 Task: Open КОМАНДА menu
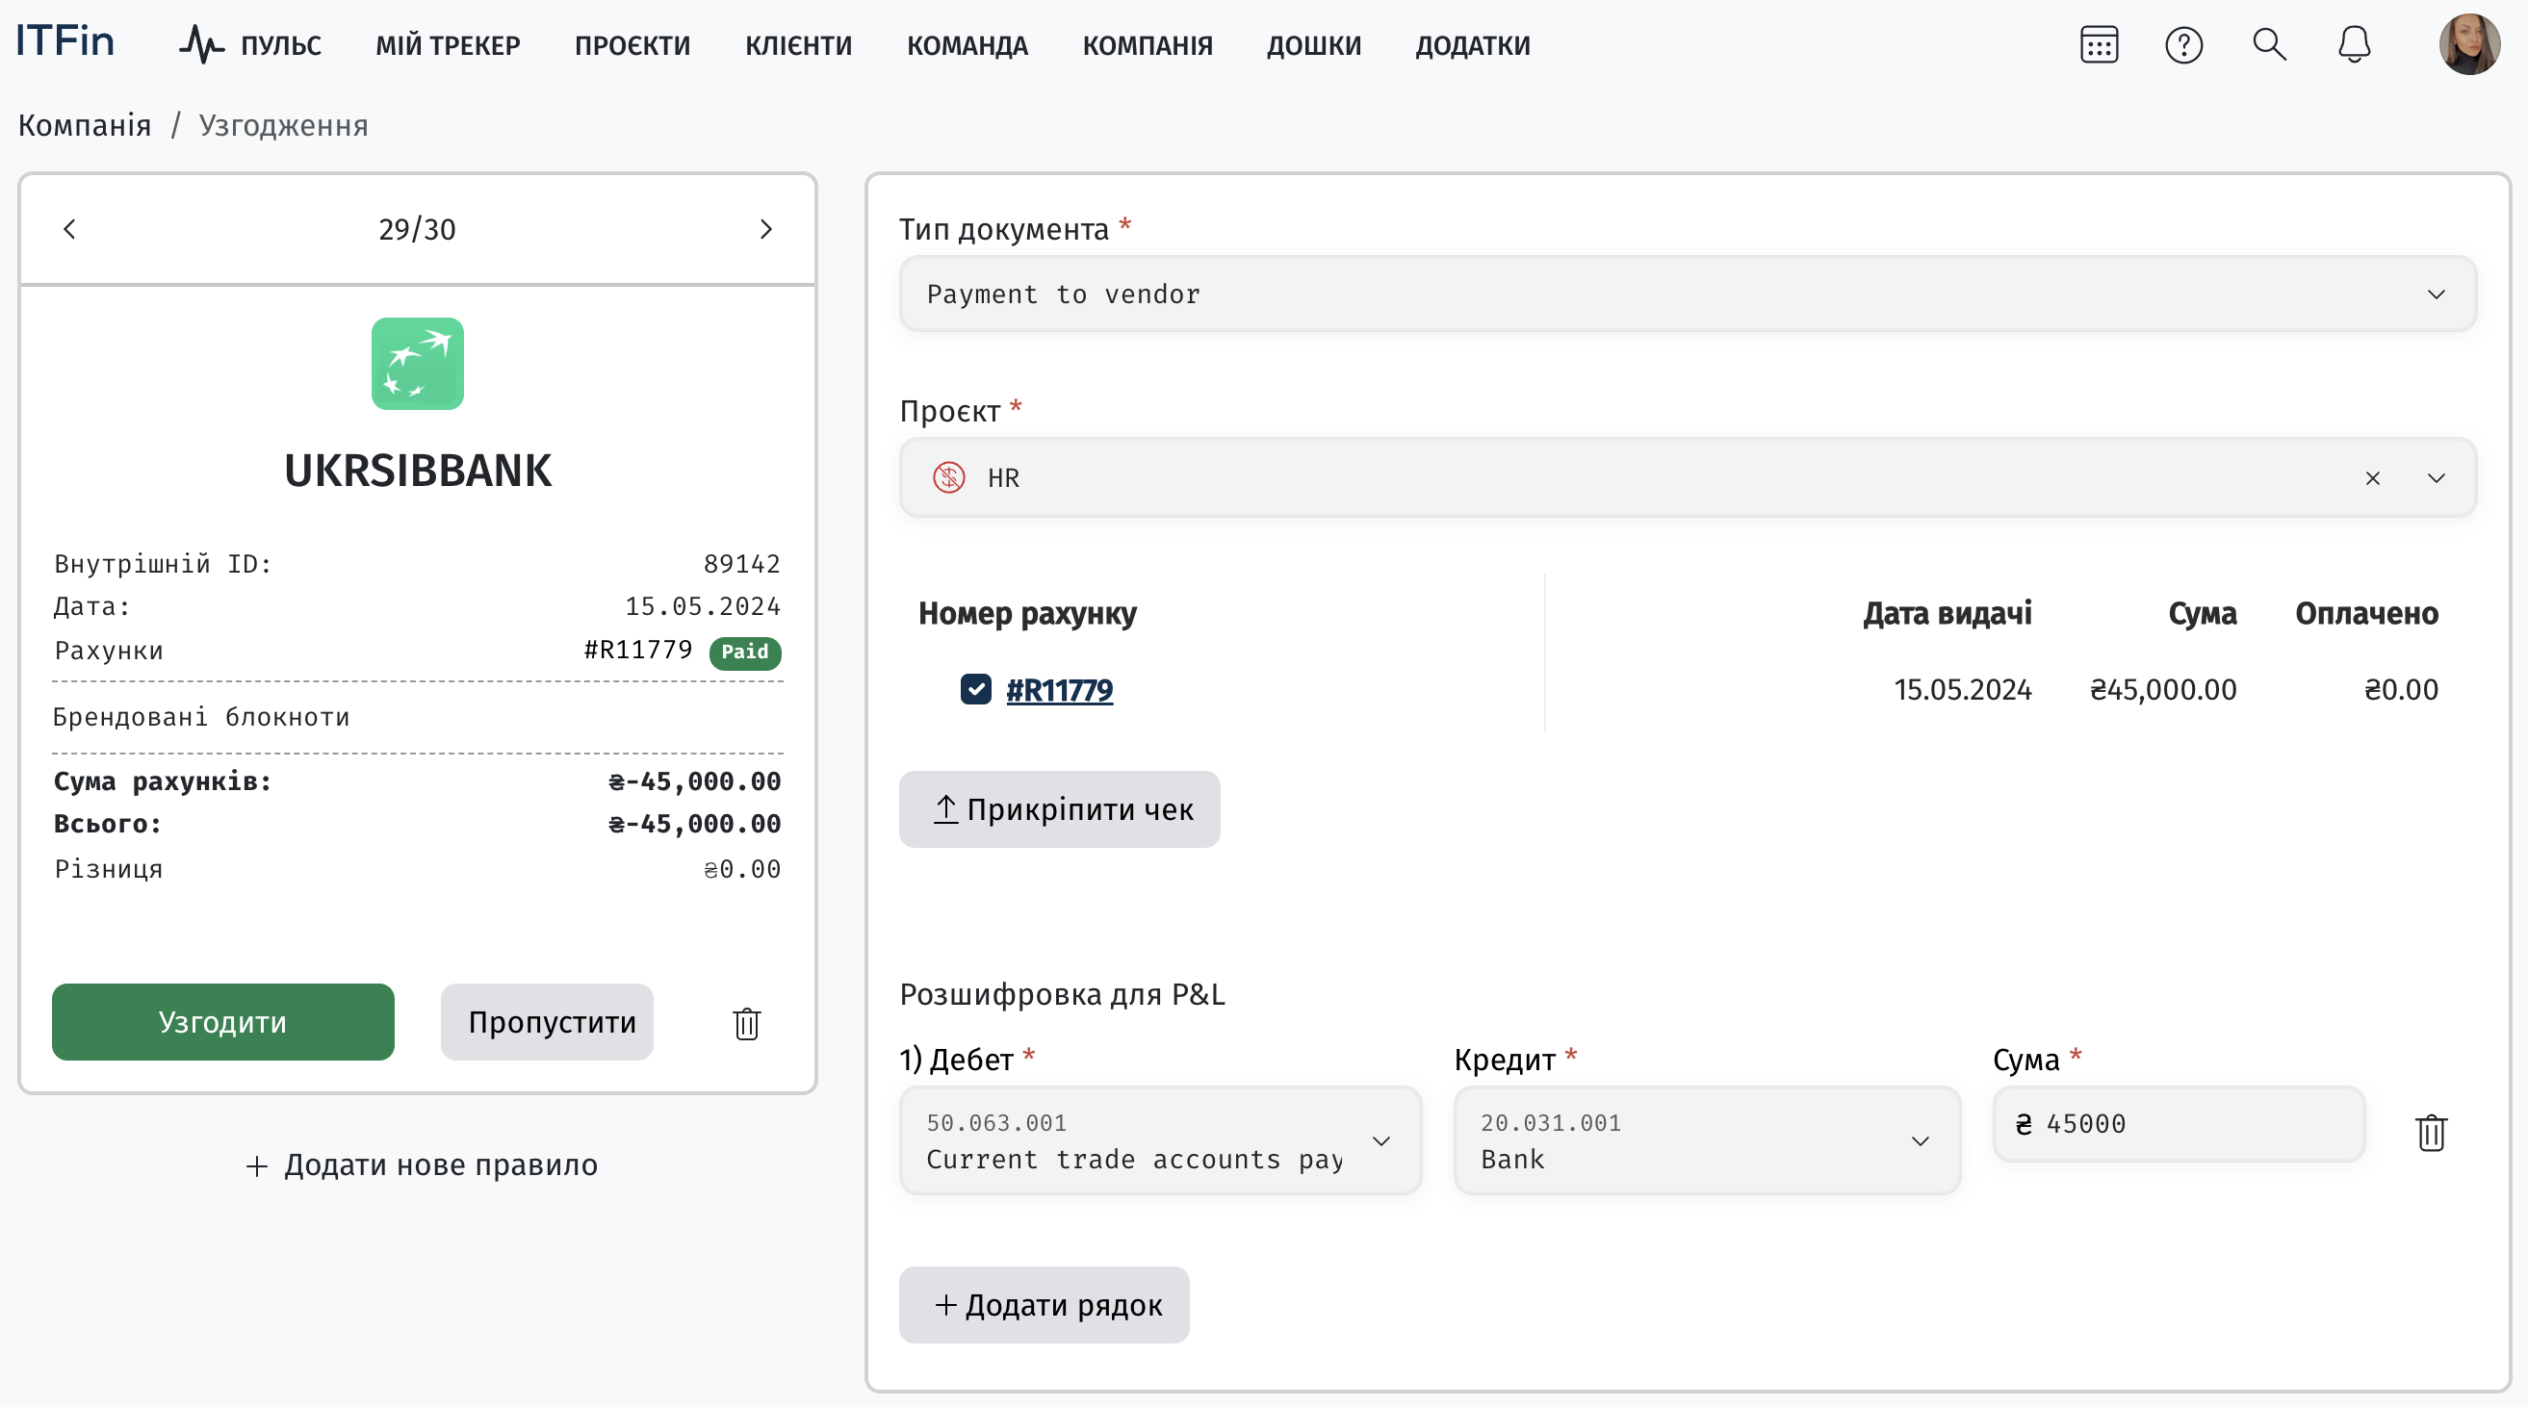pyautogui.click(x=967, y=45)
